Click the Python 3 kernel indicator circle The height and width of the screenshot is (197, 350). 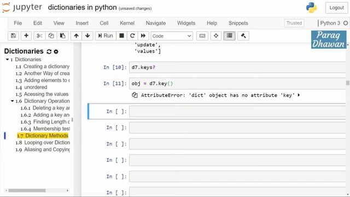[x=346, y=23]
